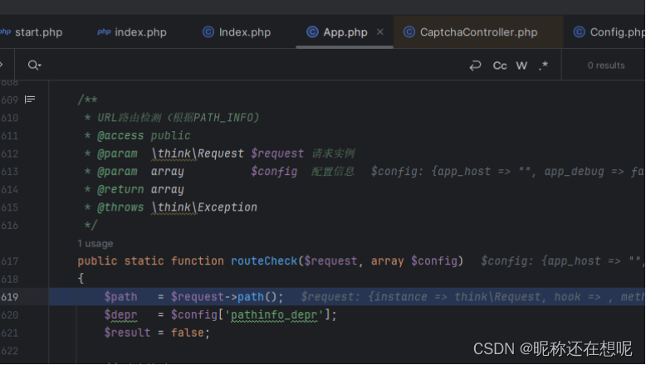Click the routeCheck function name
Image resolution: width=646 pixels, height=365 pixels.
(264, 260)
